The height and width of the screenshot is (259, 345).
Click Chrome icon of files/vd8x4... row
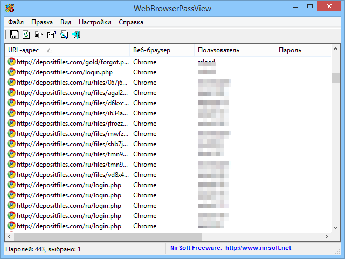point(11,175)
